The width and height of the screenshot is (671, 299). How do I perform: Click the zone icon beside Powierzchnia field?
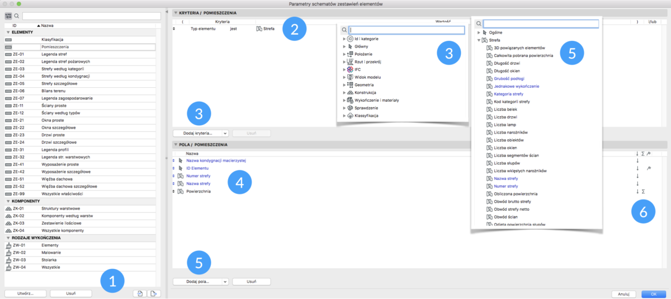click(x=181, y=191)
